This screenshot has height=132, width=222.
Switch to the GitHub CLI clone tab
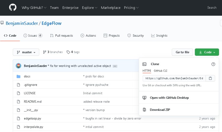coord(161,71)
